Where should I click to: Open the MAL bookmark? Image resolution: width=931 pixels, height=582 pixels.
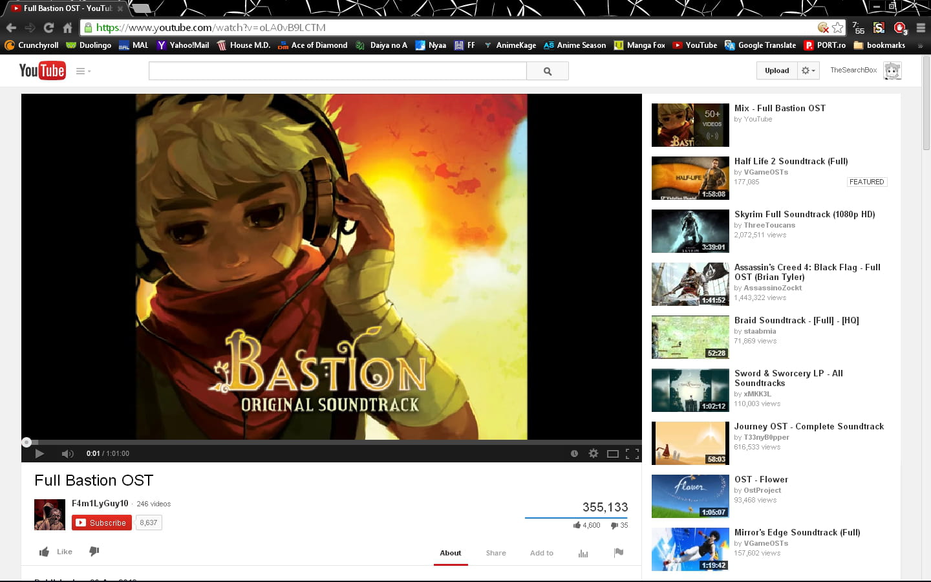(x=133, y=45)
